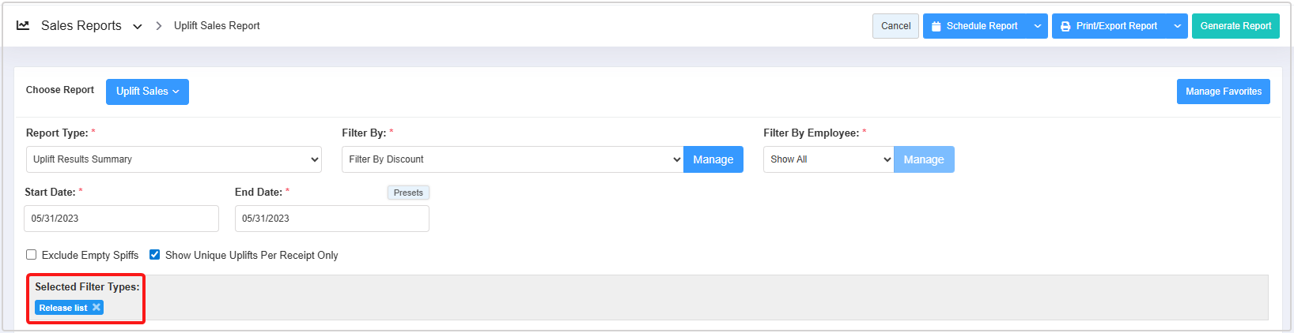
Task: Click the printer icon on Print/Export Report
Action: click(x=1065, y=26)
